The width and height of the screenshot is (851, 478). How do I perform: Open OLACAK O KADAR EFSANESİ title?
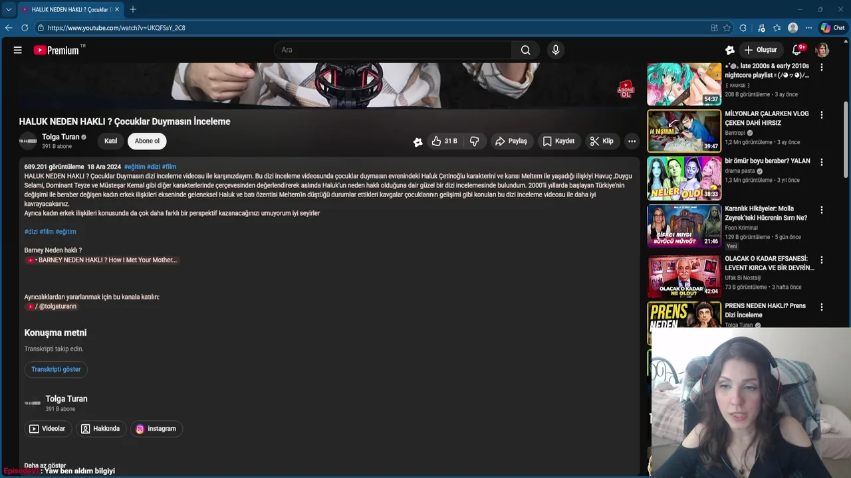pos(769,263)
